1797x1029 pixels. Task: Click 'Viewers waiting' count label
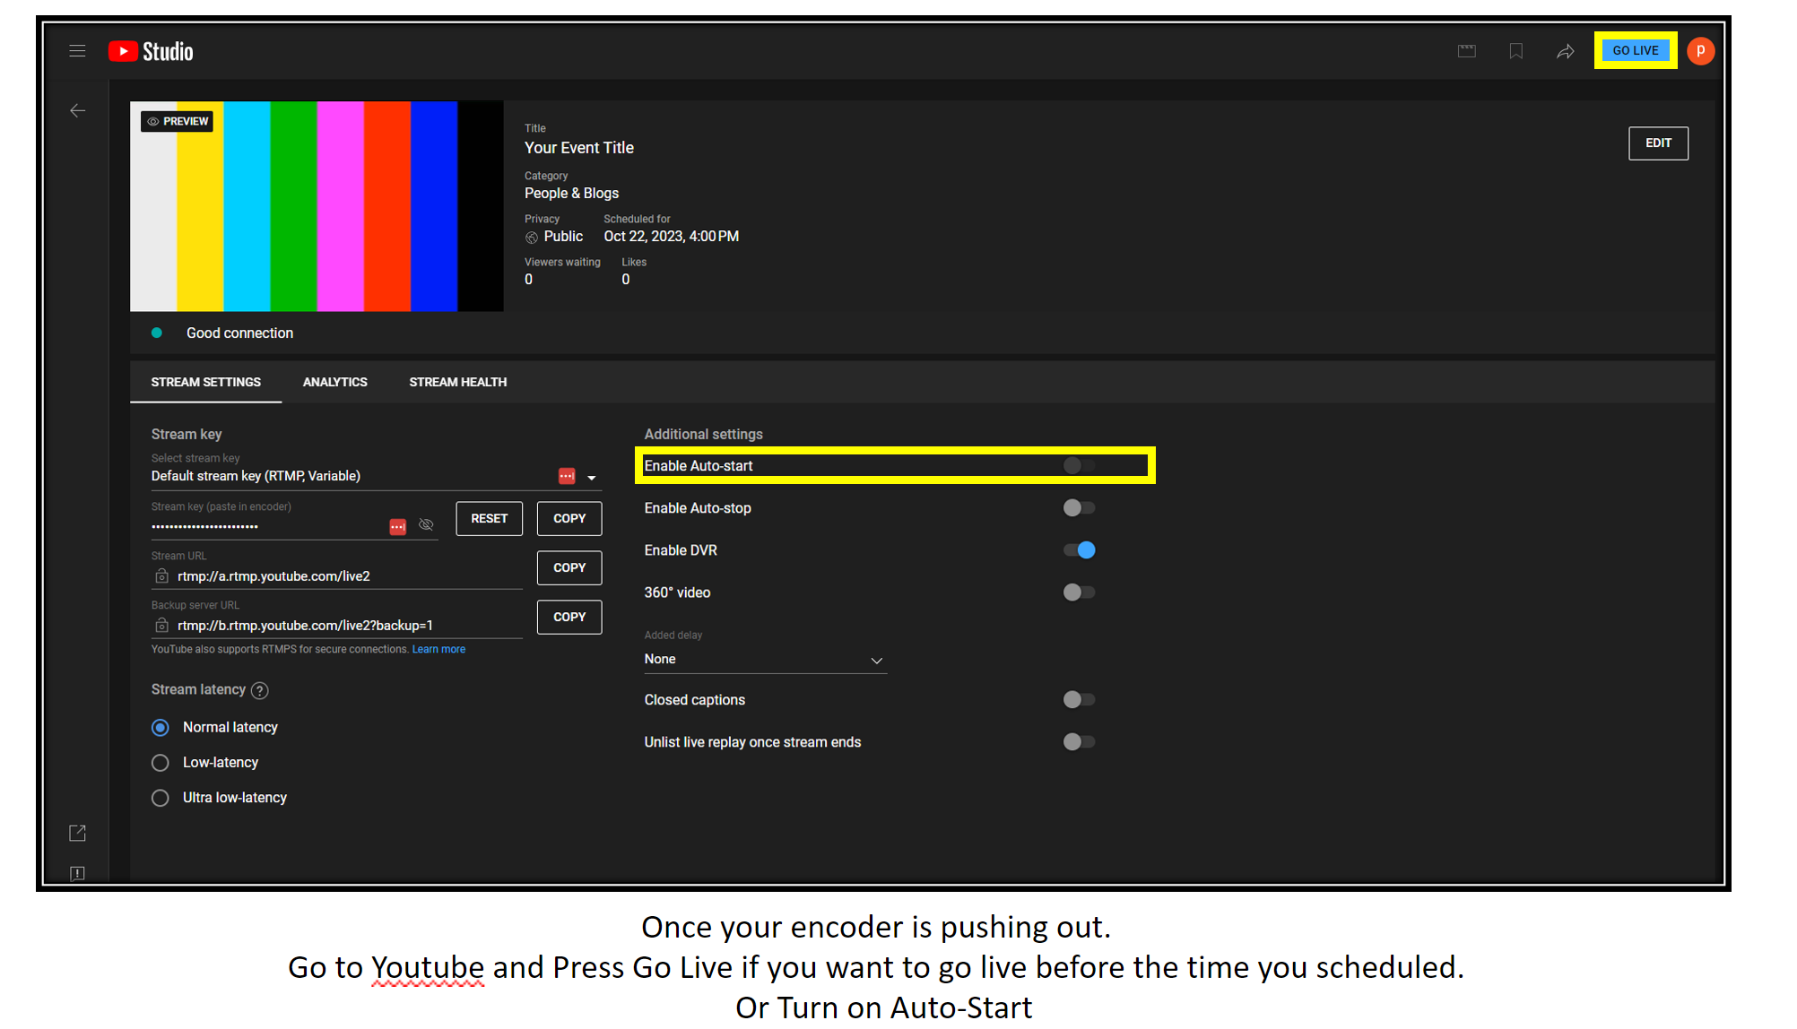[x=562, y=263]
